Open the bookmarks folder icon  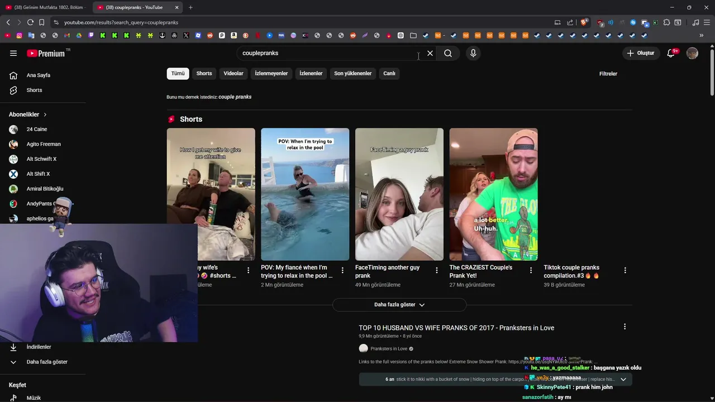tap(413, 35)
